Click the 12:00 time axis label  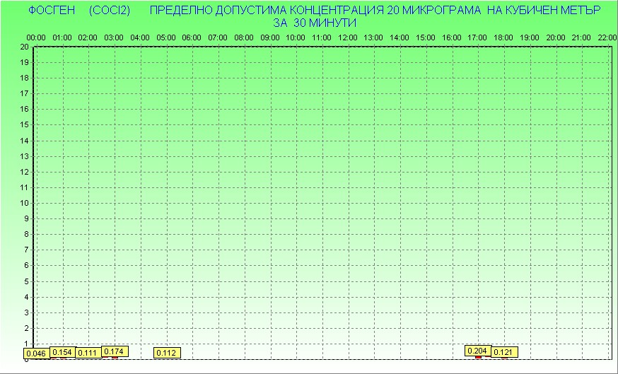(x=348, y=37)
